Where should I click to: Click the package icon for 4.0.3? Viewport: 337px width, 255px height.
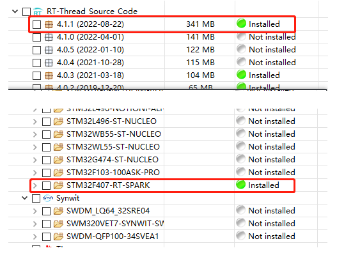tap(49, 75)
